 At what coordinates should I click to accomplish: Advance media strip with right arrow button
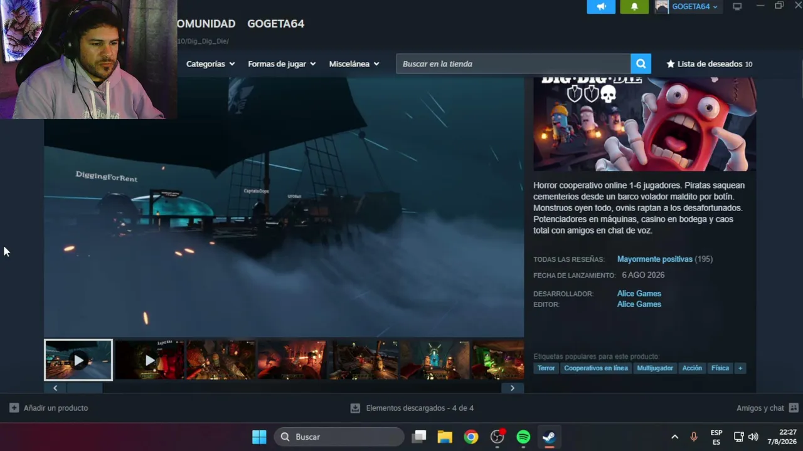pyautogui.click(x=513, y=388)
